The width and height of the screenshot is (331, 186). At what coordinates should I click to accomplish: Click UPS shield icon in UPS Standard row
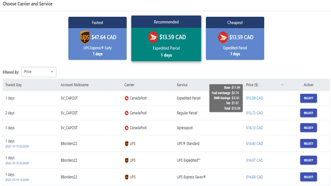126,144
